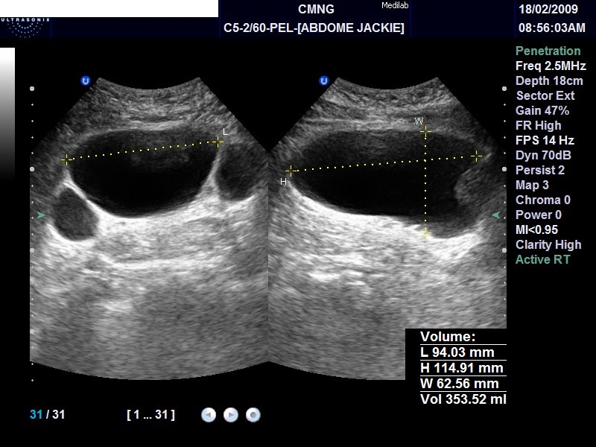Screen dimensions: 596x447
Task: Click the 08:56:03AM time
Action: [x=551, y=28]
